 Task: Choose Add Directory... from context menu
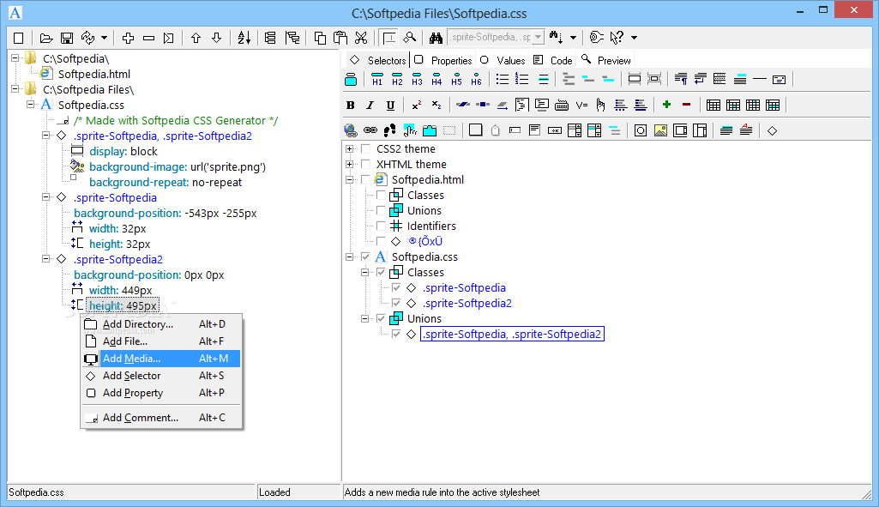point(161,324)
